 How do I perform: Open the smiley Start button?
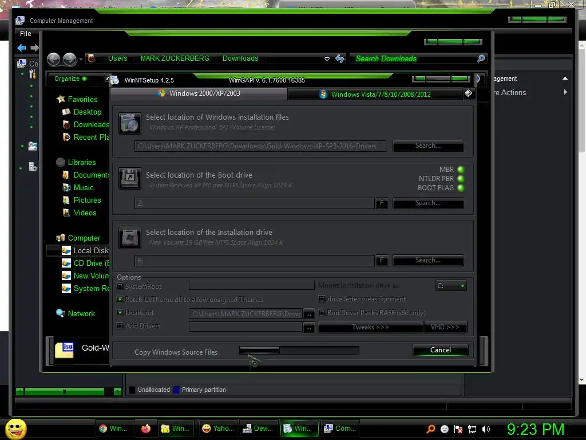pos(15,429)
